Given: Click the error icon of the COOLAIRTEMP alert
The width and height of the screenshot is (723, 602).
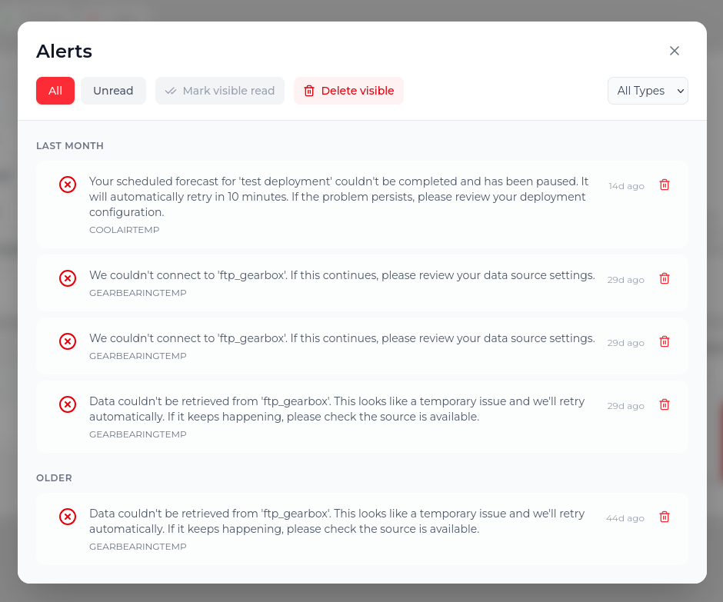Looking at the screenshot, I should coord(68,185).
